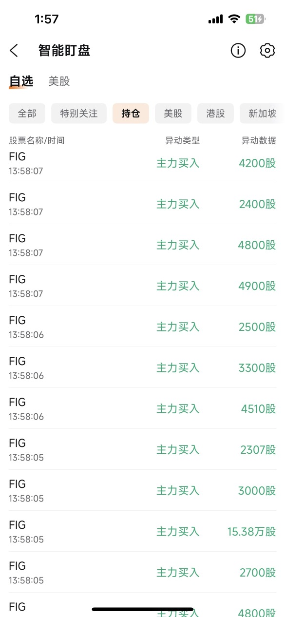Viewport: 285px width, 617px height.
Task: Switch to the 美股 top tab
Action: 59,81
